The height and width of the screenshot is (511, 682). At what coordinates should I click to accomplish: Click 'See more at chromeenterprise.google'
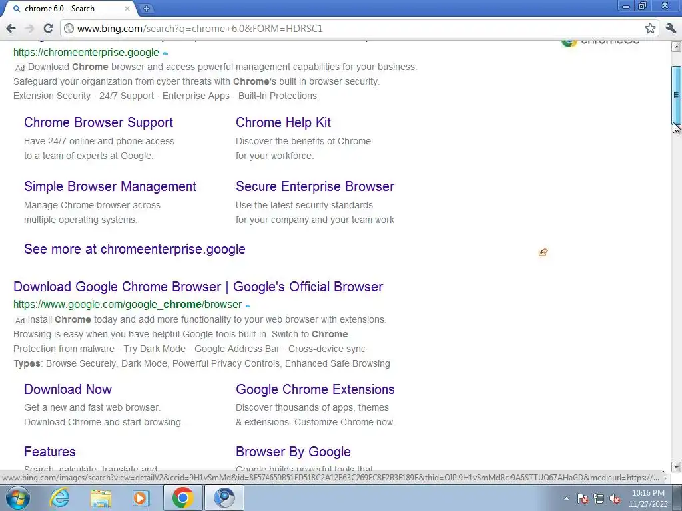(135, 249)
